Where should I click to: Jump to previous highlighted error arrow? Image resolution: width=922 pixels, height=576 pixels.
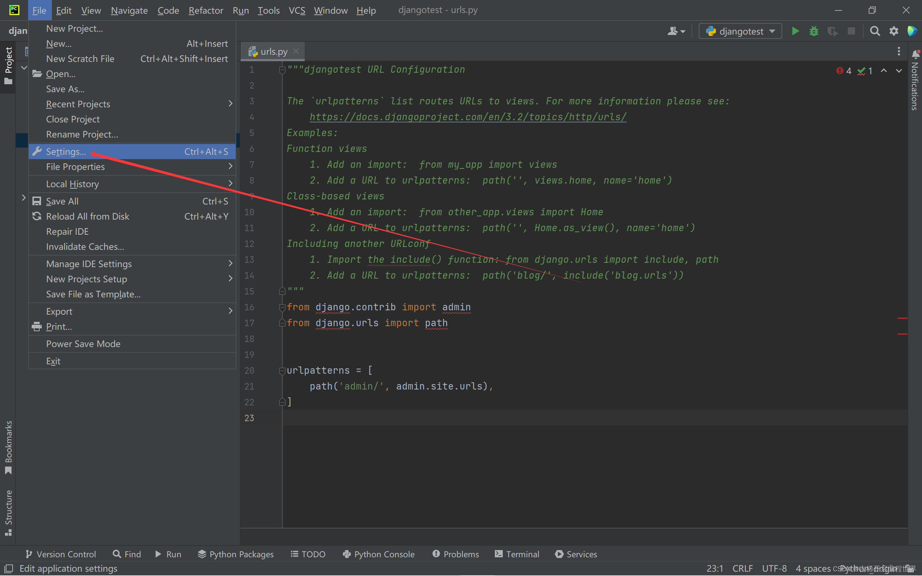pos(883,71)
